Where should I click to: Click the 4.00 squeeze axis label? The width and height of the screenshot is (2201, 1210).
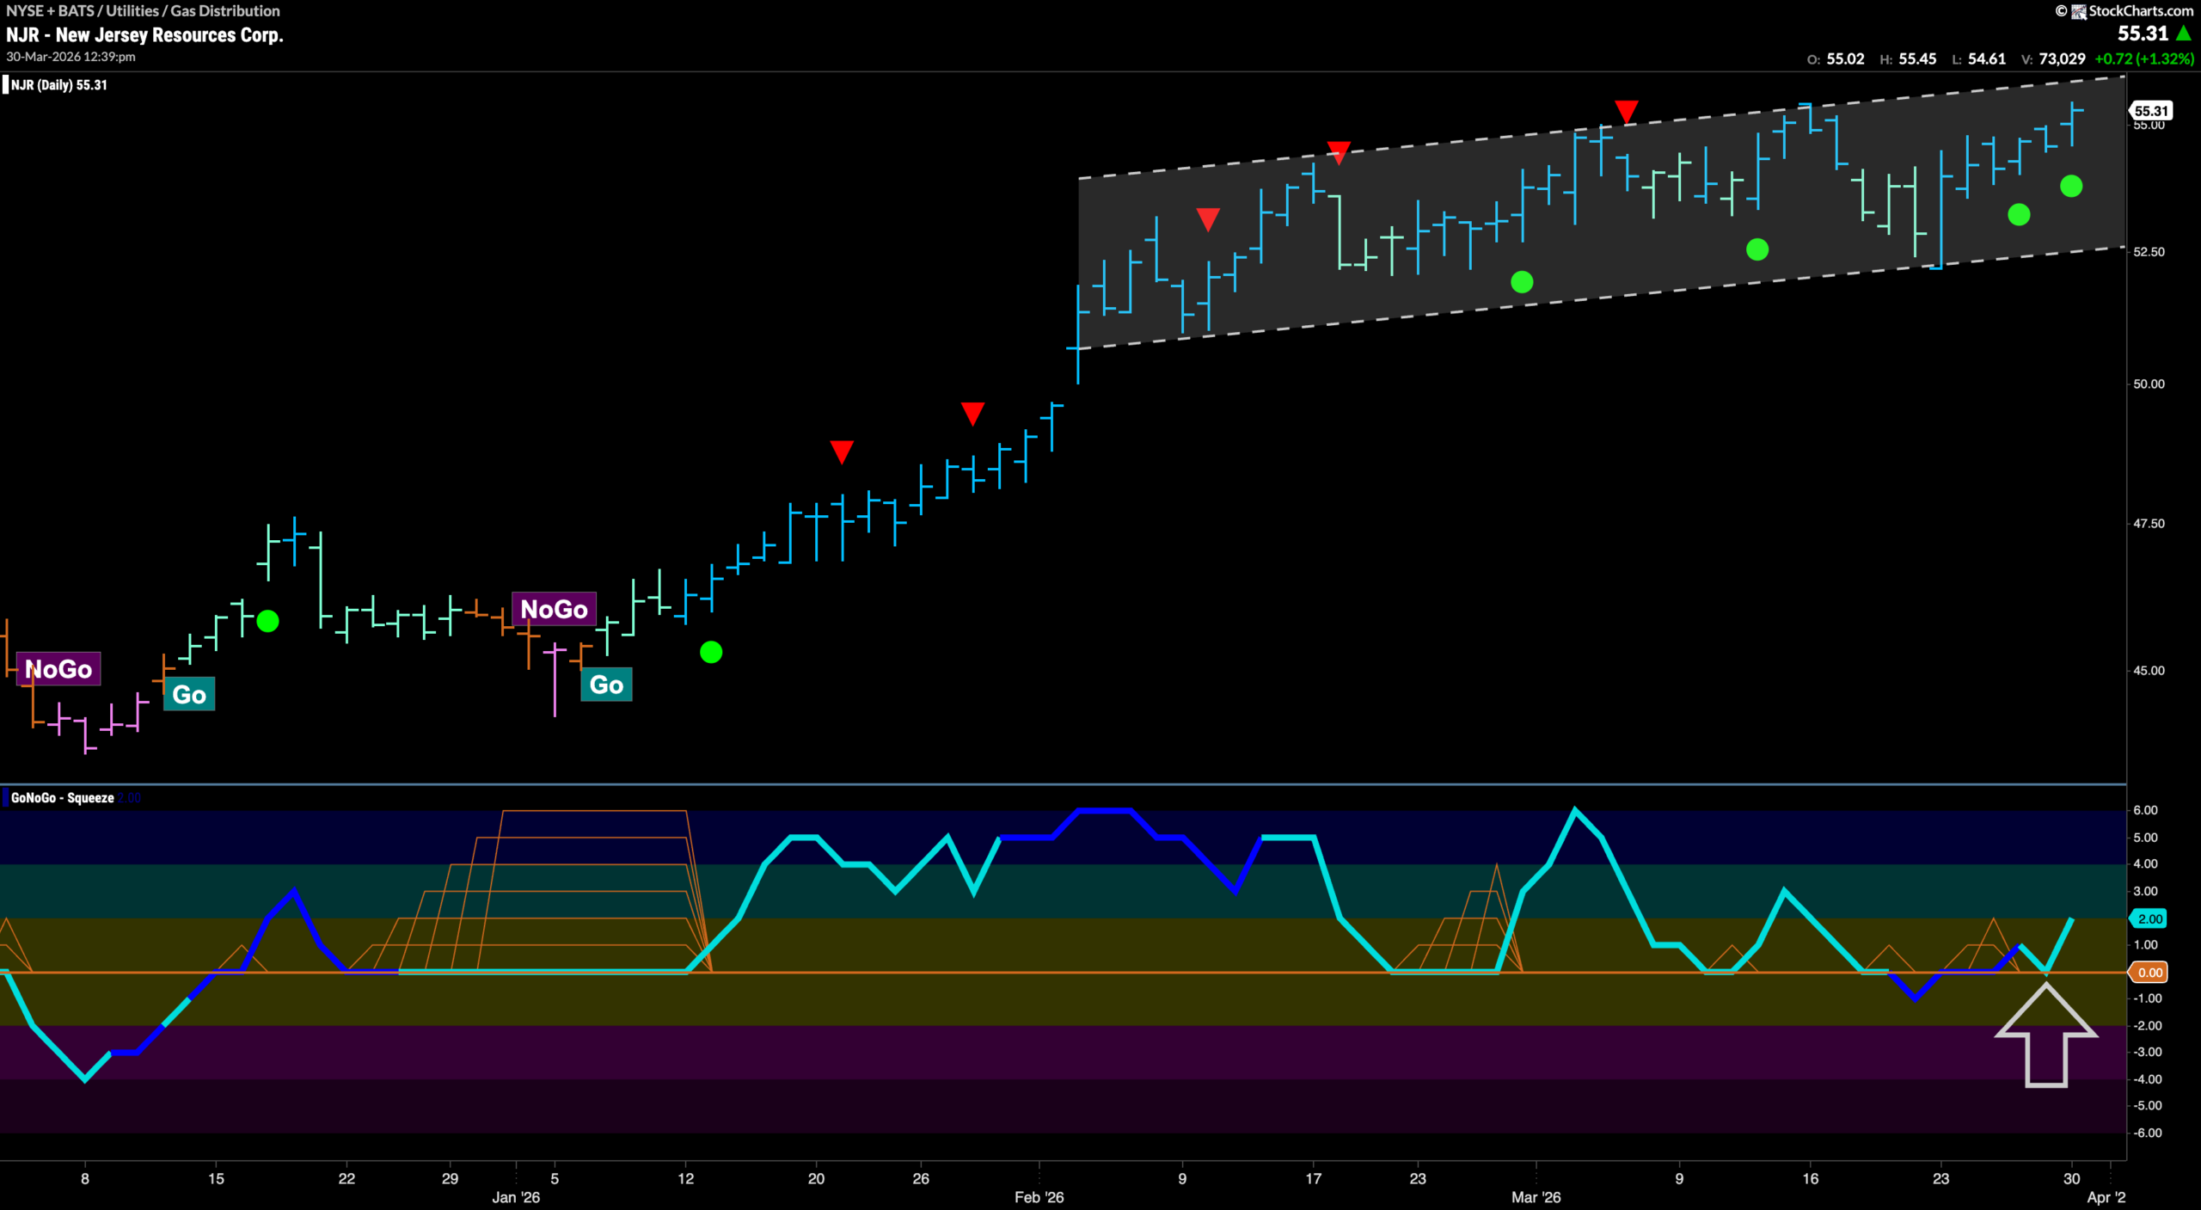(2145, 863)
